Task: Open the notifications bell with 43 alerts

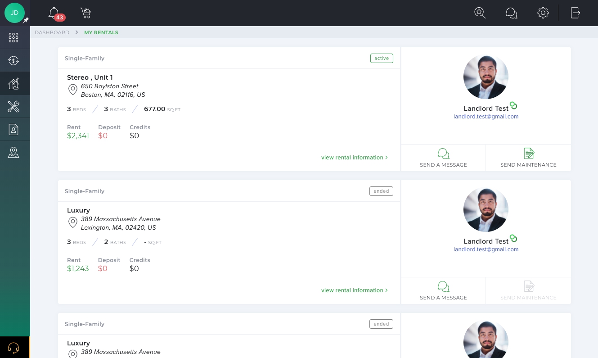Action: [55, 13]
